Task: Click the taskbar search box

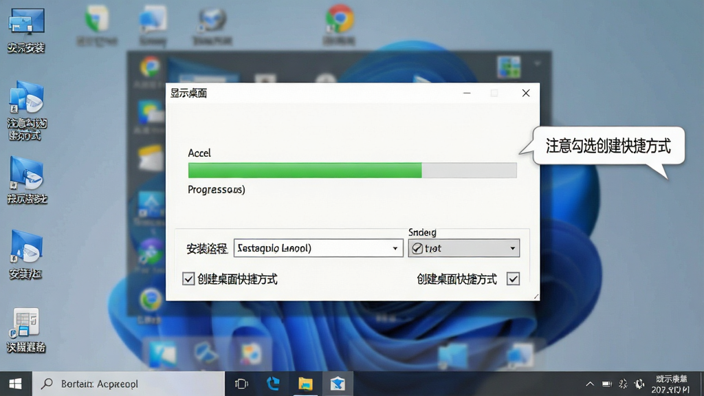Action: (129, 384)
